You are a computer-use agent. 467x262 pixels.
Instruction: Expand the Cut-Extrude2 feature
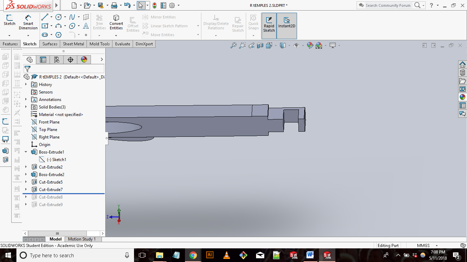(26, 167)
